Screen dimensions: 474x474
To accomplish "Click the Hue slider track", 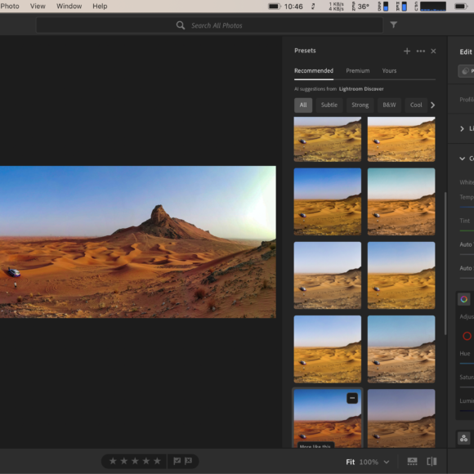I will (x=467, y=364).
